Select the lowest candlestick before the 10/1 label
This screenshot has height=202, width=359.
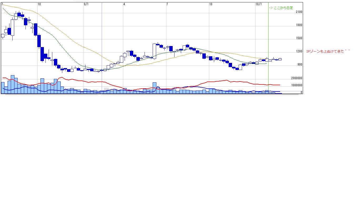coord(237,69)
